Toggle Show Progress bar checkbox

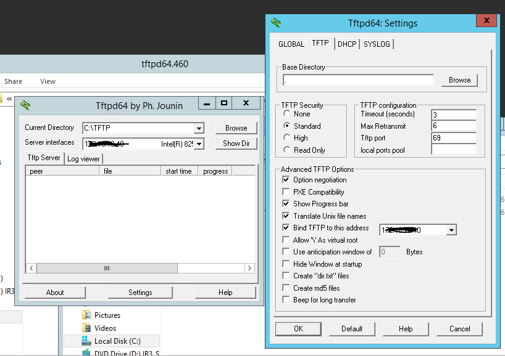click(x=286, y=204)
